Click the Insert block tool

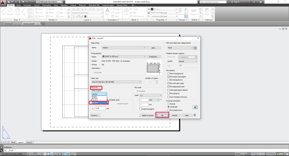click(126, 11)
